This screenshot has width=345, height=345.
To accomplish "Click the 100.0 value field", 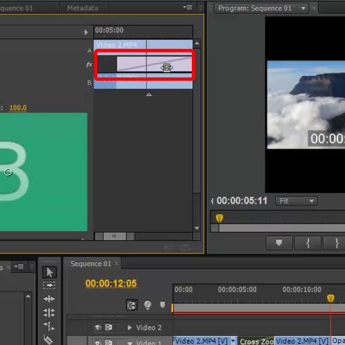I will tap(18, 108).
